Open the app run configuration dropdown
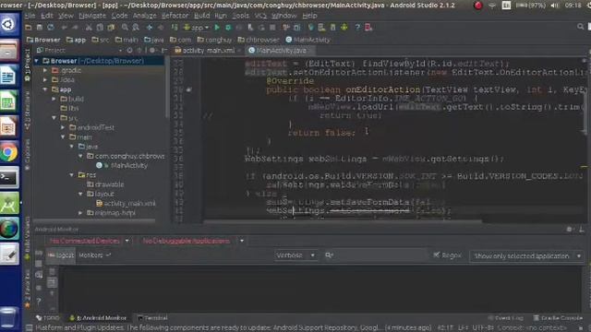591x332 pixels. [x=197, y=28]
